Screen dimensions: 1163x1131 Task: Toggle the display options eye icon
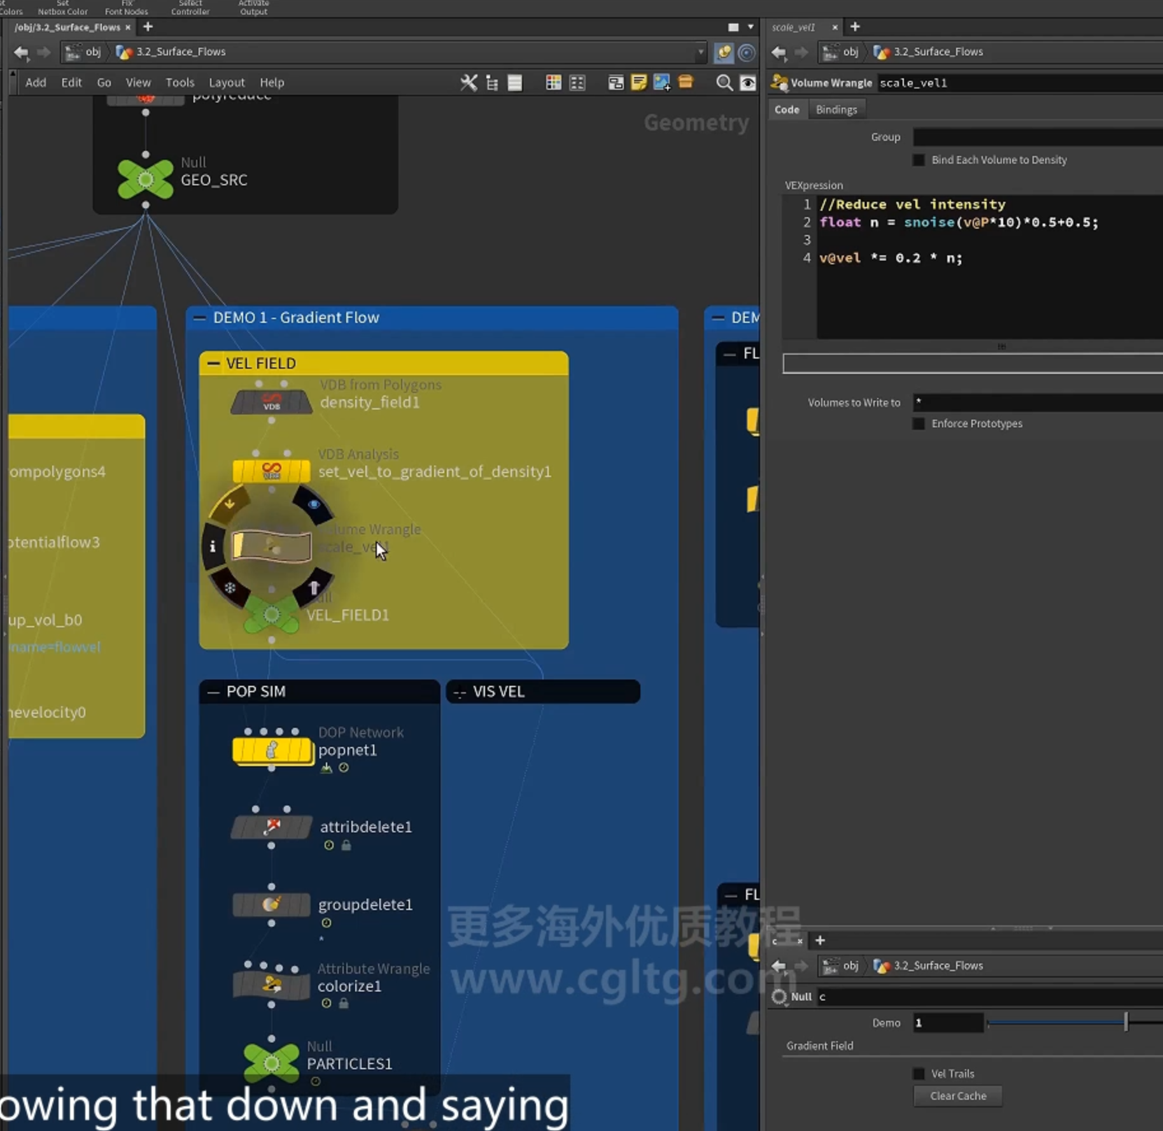pyautogui.click(x=748, y=83)
